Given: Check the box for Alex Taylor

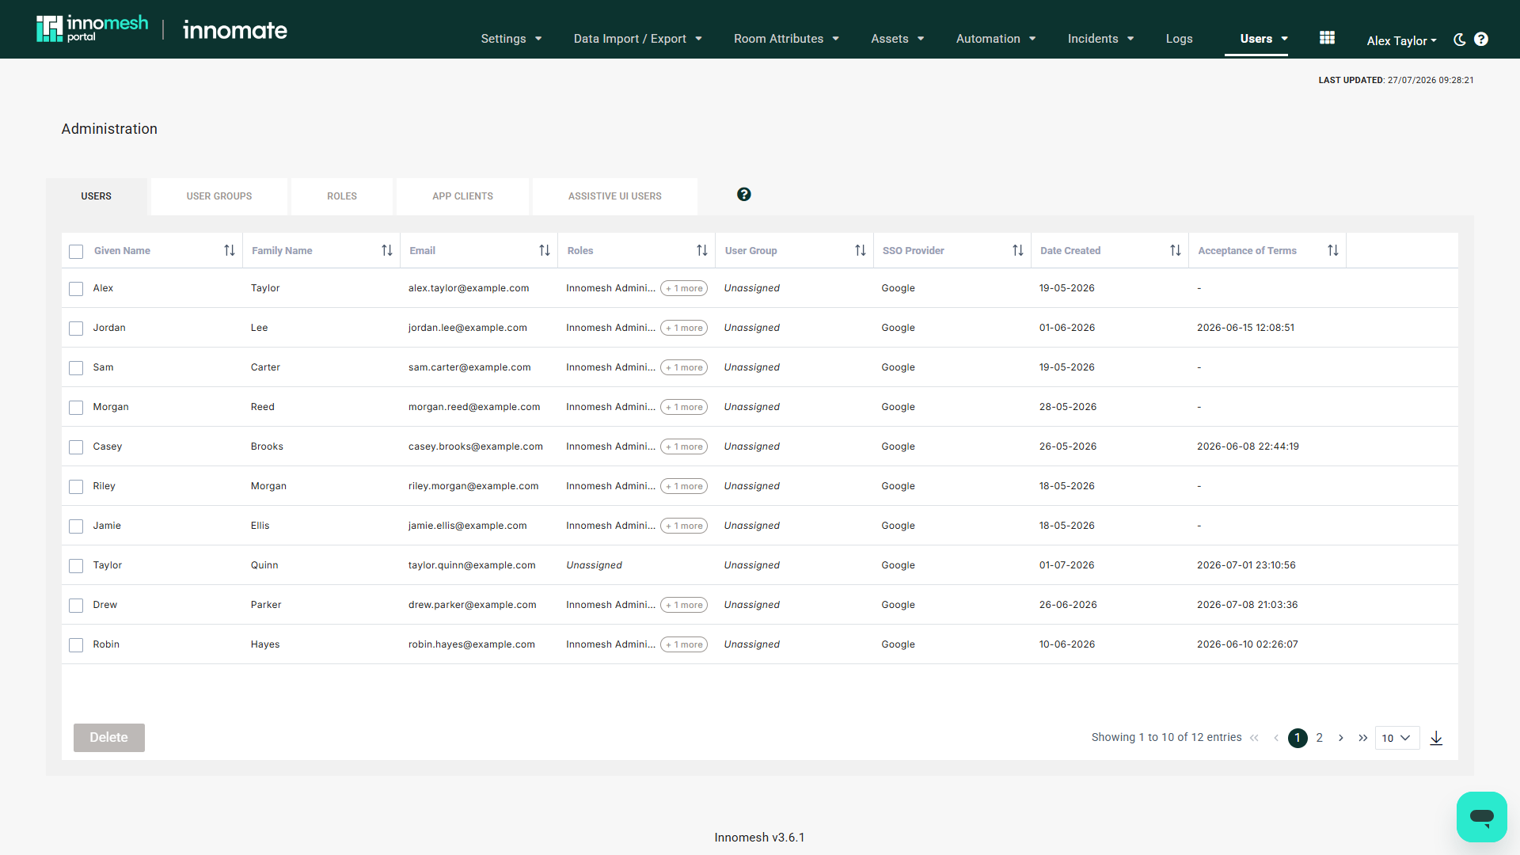Looking at the screenshot, I should coord(76,289).
